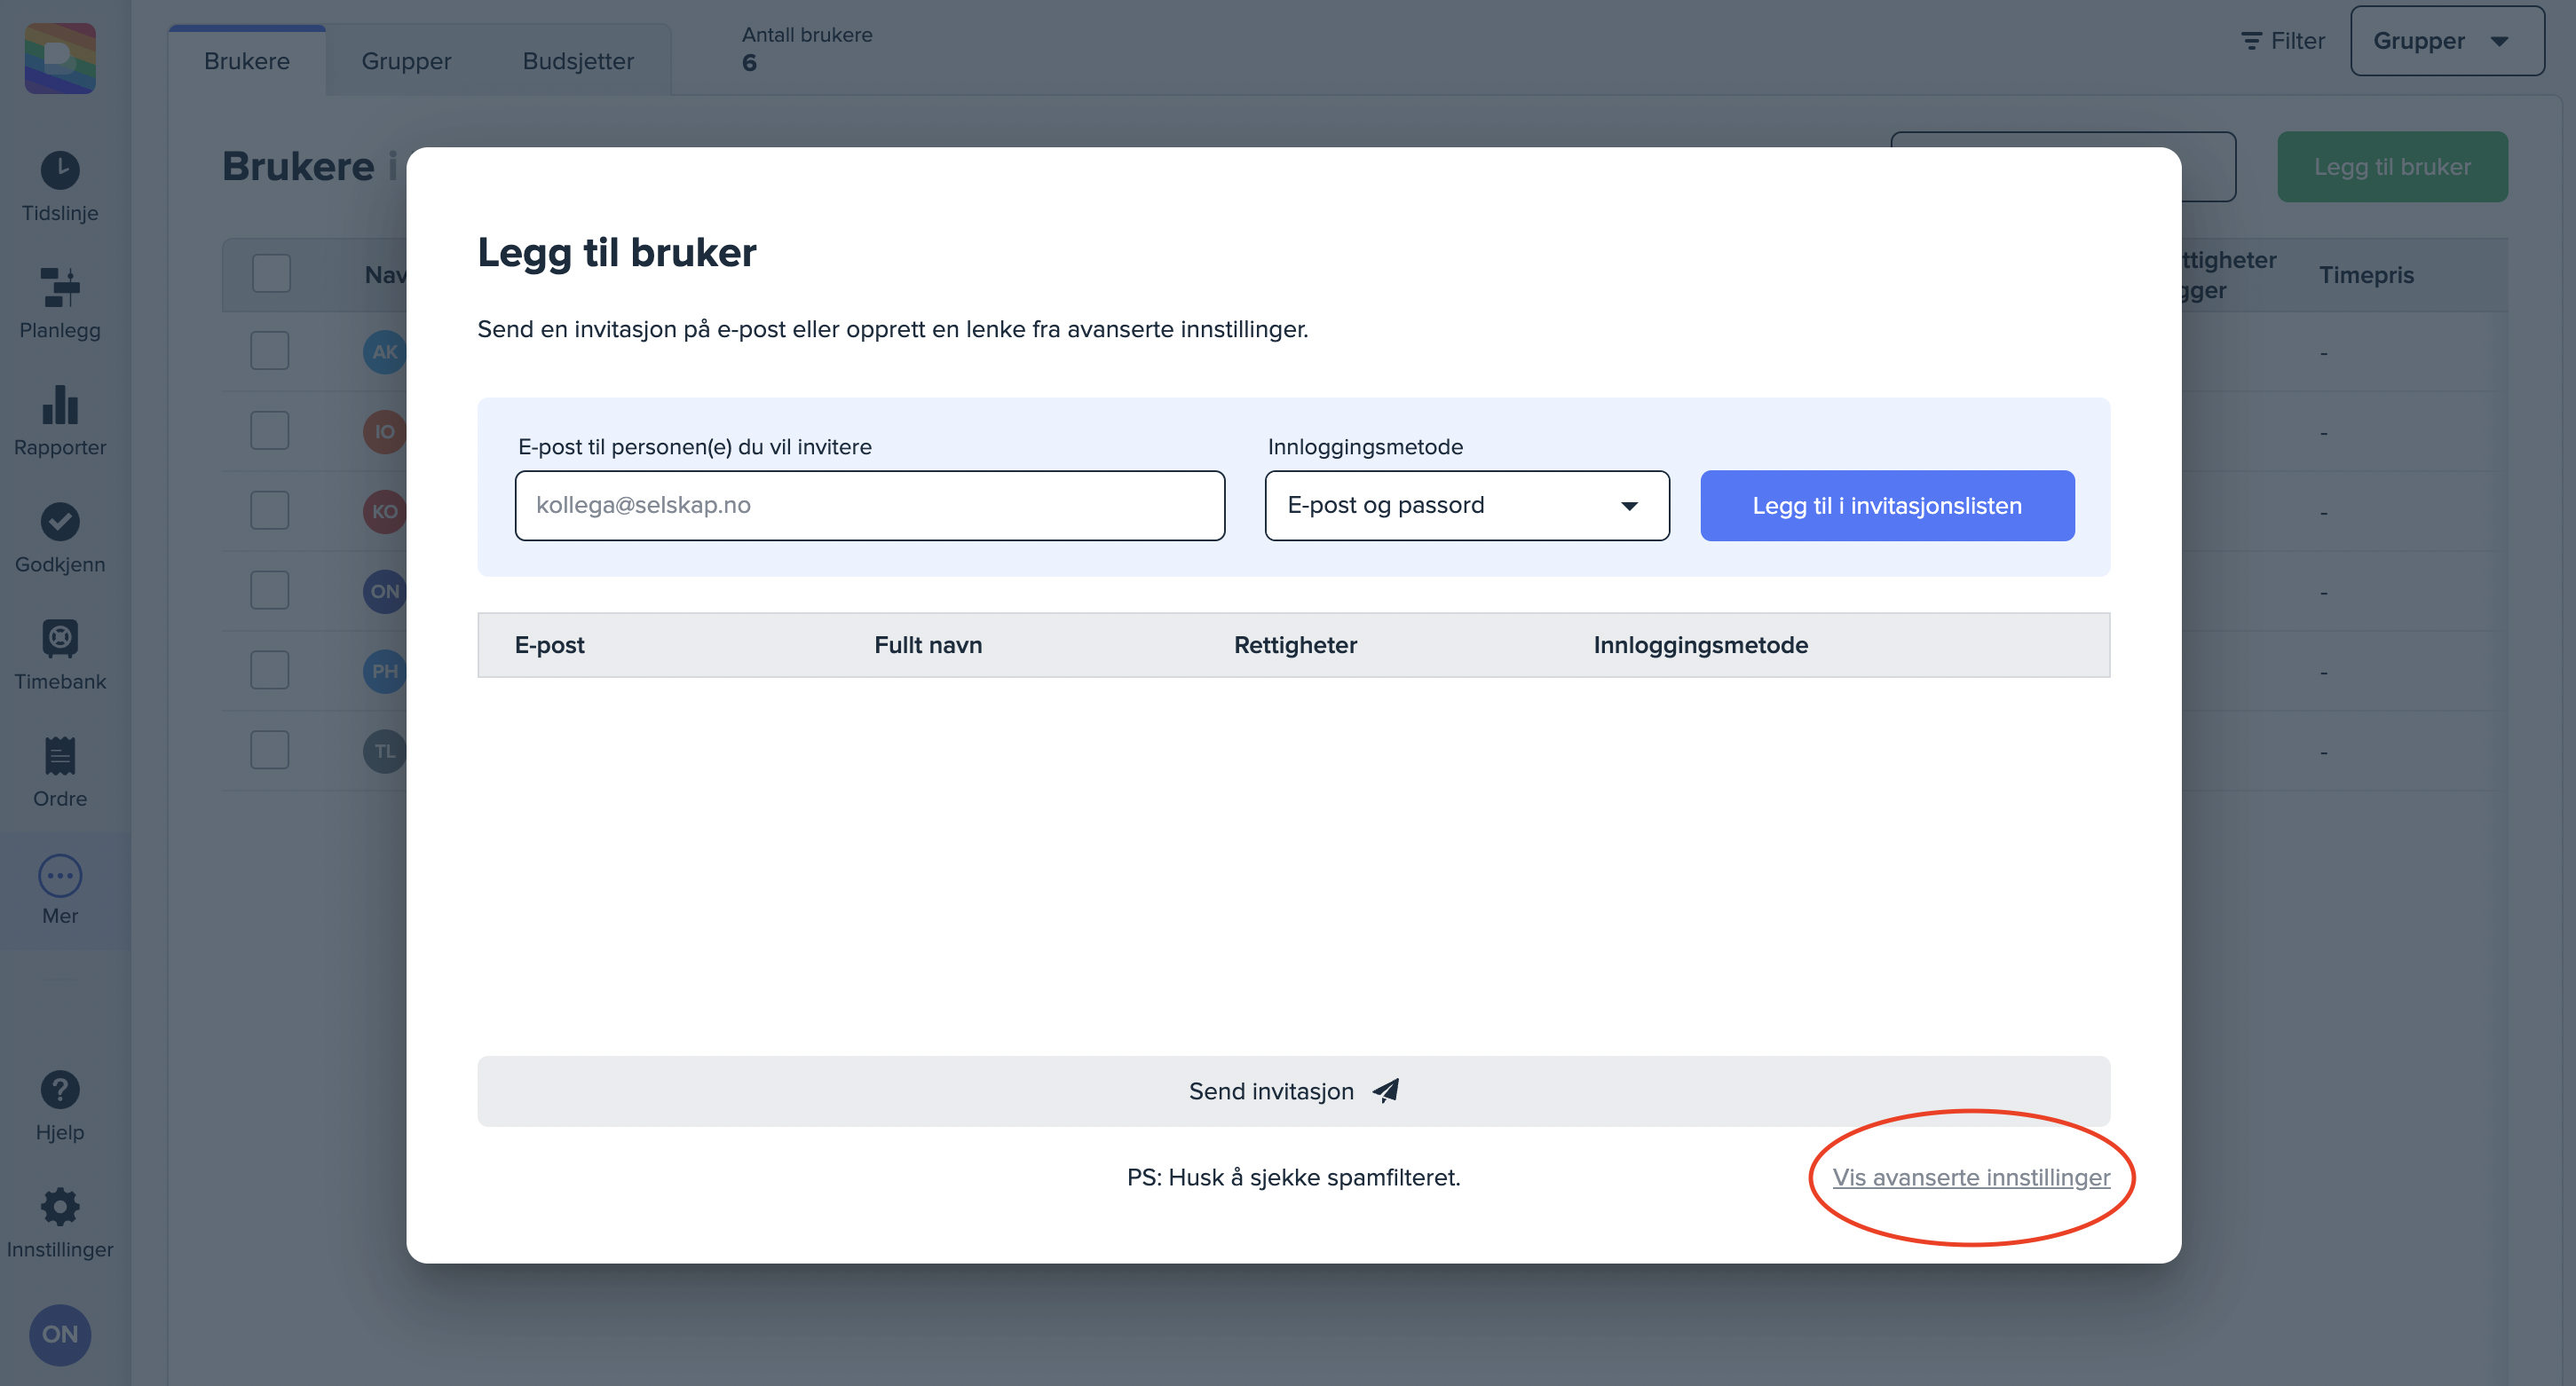The height and width of the screenshot is (1386, 2576).
Task: Click the Mer ellipsis icon
Action: tap(60, 876)
